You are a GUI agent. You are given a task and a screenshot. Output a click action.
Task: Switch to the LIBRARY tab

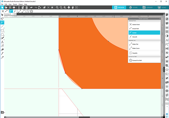tap(148, 8)
